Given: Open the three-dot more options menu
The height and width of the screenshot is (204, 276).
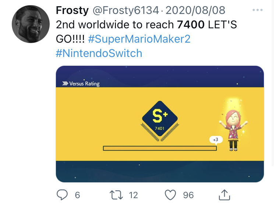Looking at the screenshot, I should point(258,10).
